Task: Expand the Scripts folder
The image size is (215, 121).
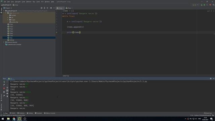Action: pyautogui.click(x=8, y=20)
